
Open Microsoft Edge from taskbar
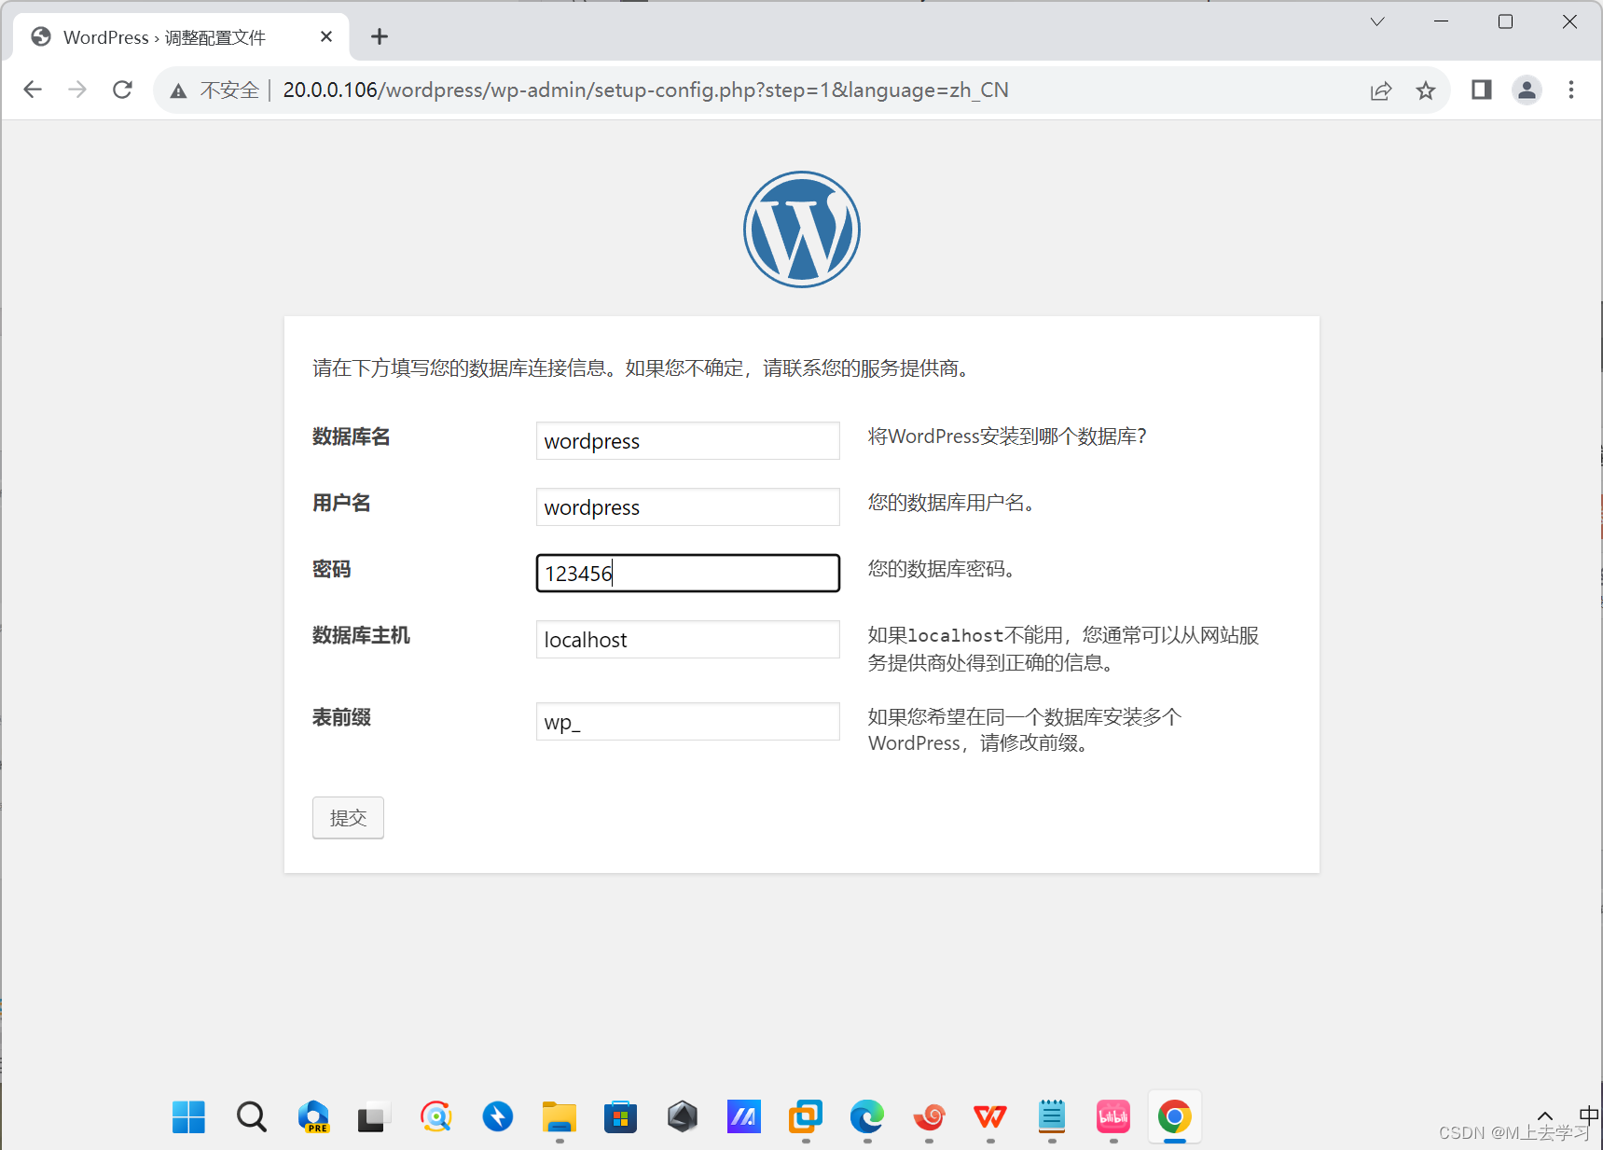point(867,1116)
